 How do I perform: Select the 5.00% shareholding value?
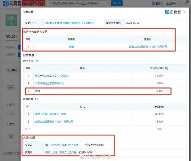pos(159,91)
